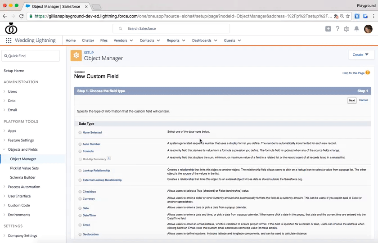
Task: Click the blue B browser extension icon
Action: pyautogui.click(x=357, y=16)
